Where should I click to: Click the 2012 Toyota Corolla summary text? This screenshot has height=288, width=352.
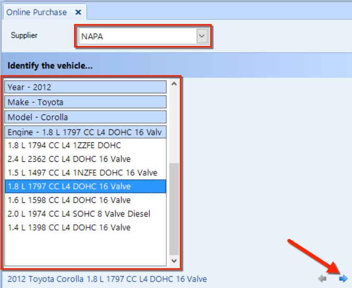click(x=107, y=279)
